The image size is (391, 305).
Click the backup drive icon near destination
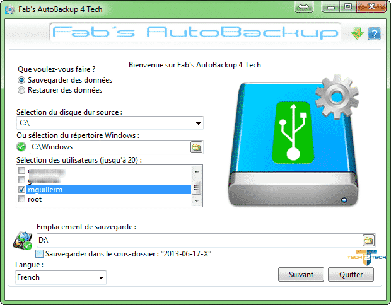tap(23, 241)
